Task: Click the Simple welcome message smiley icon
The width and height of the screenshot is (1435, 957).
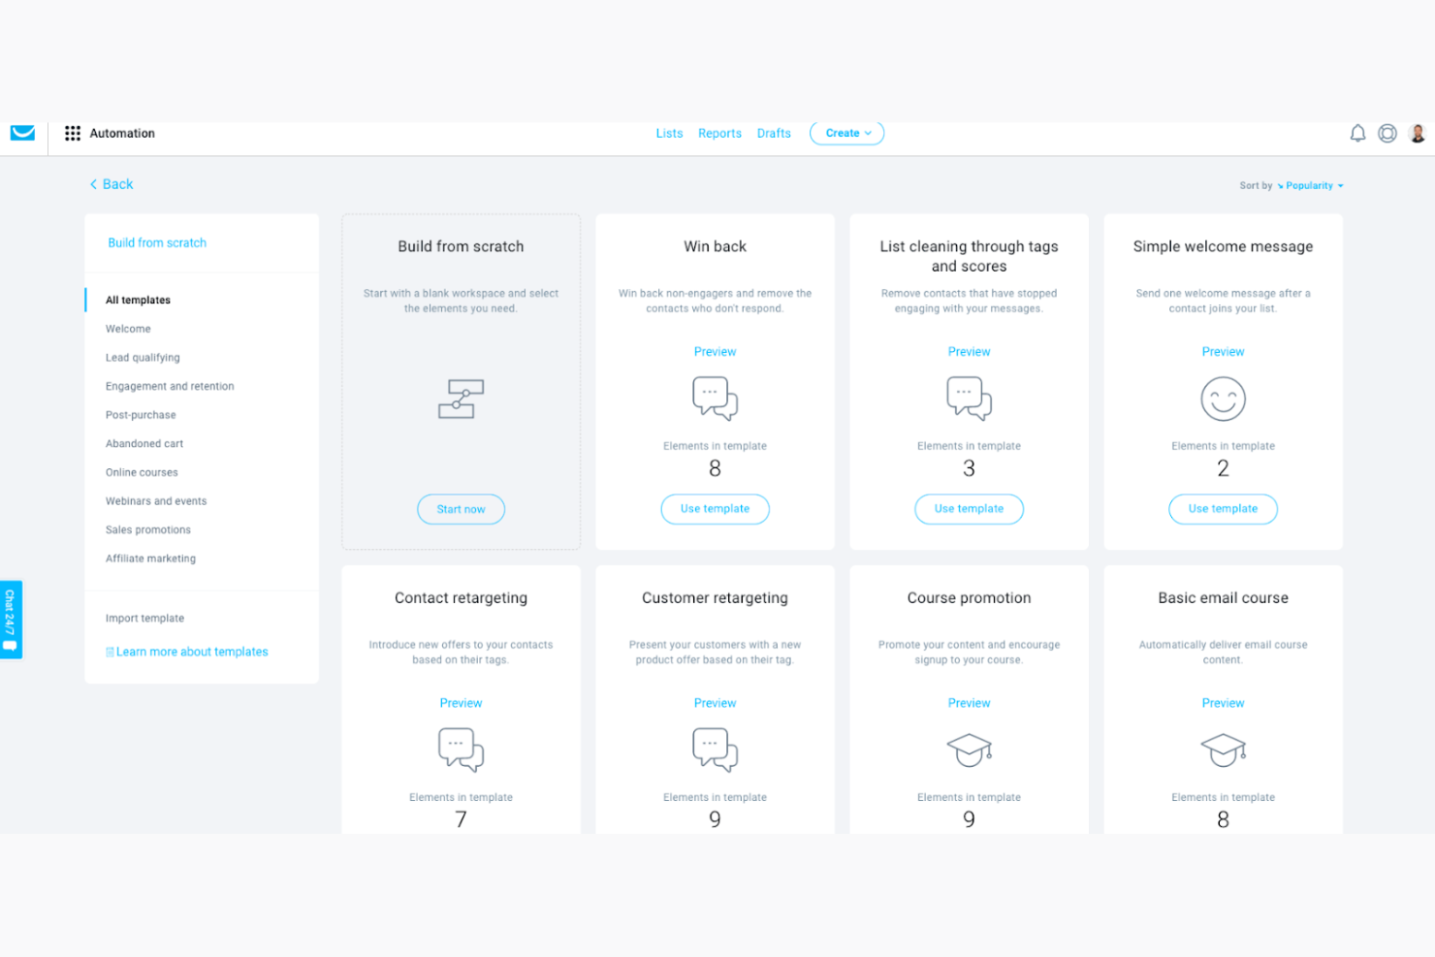Action: [x=1224, y=399]
